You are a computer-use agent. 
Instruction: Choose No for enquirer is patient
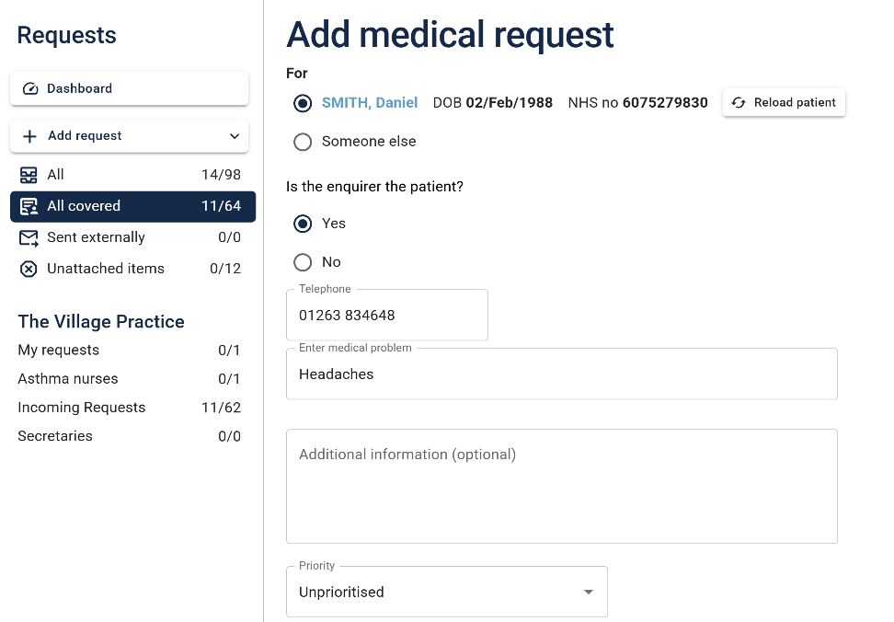[x=303, y=262]
